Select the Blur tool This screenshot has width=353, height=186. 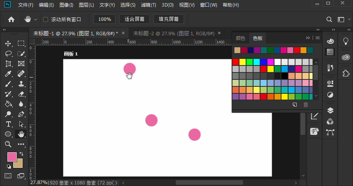[x=21, y=104]
